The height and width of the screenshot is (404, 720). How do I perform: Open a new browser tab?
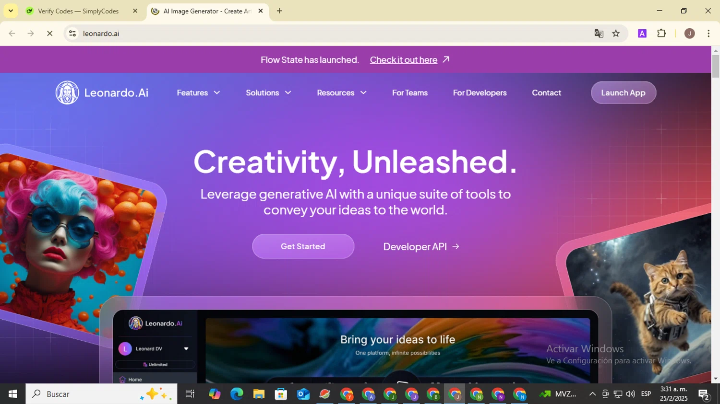point(279,11)
